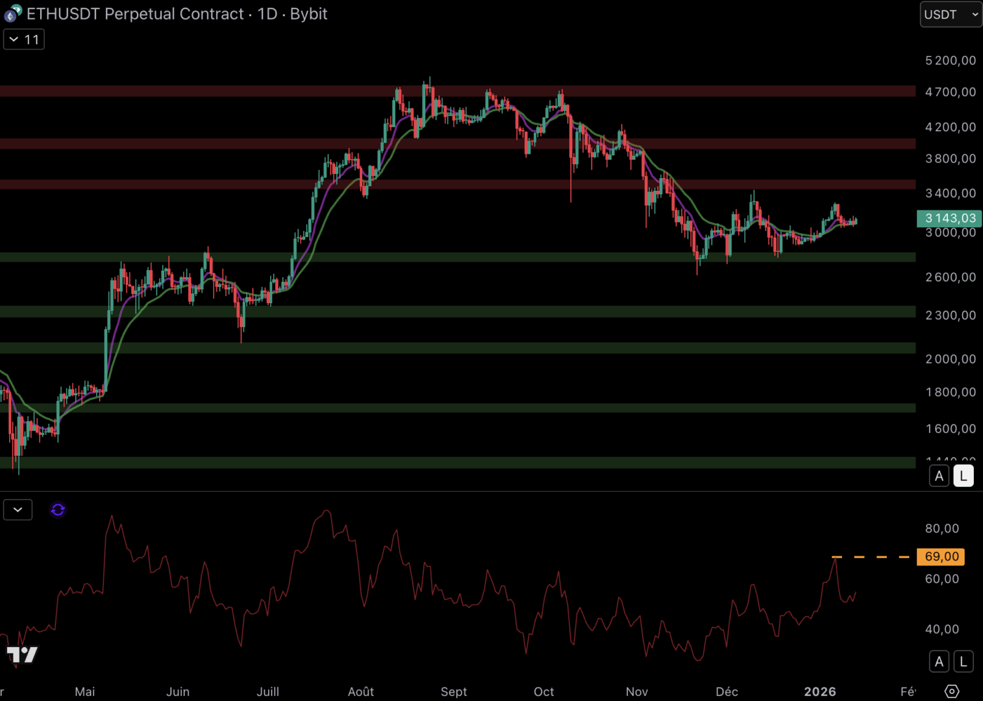
Task: Expand the indicator pane legend chevron
Action: coord(18,510)
